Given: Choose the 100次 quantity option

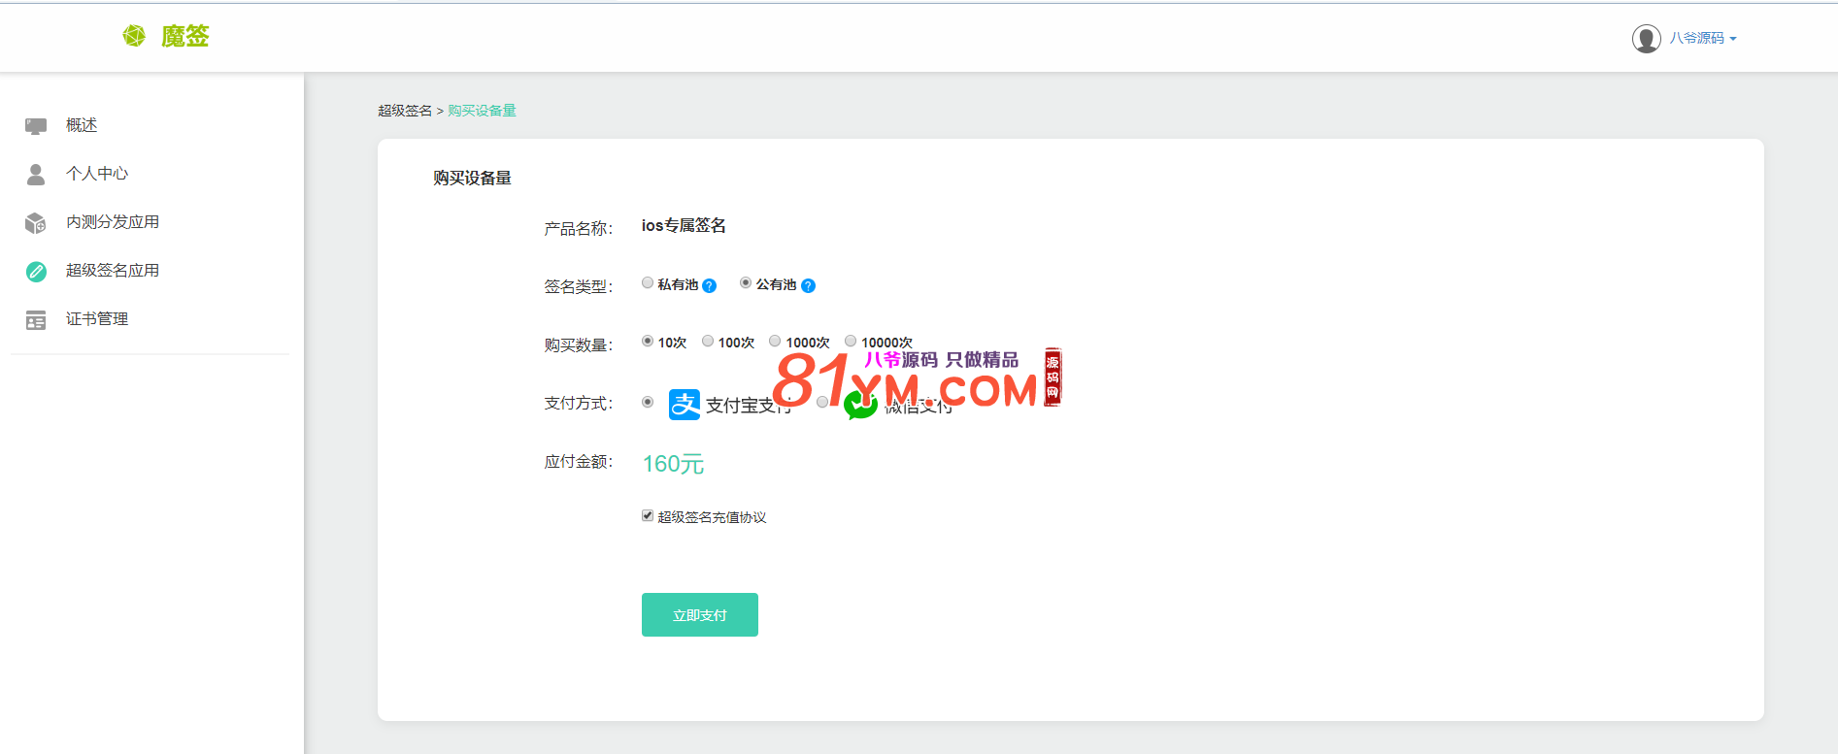Looking at the screenshot, I should [708, 342].
